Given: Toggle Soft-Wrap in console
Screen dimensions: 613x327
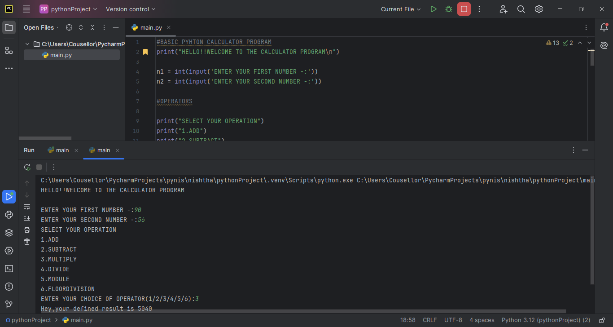Looking at the screenshot, I should (x=27, y=207).
